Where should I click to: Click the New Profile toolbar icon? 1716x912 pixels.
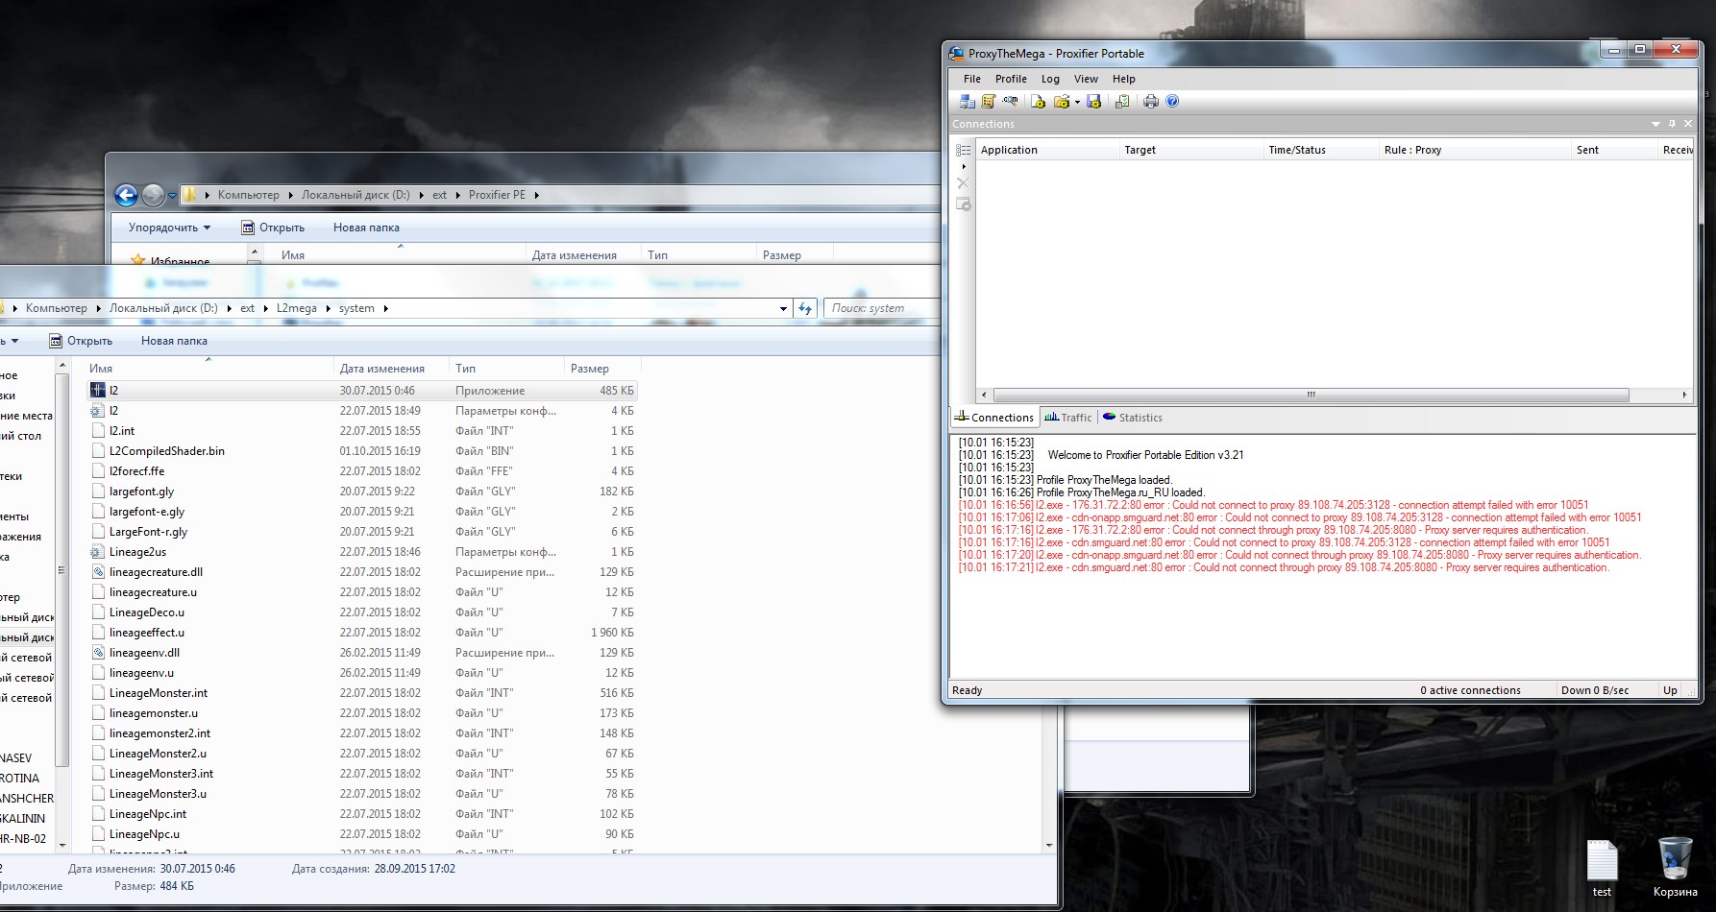click(1038, 102)
